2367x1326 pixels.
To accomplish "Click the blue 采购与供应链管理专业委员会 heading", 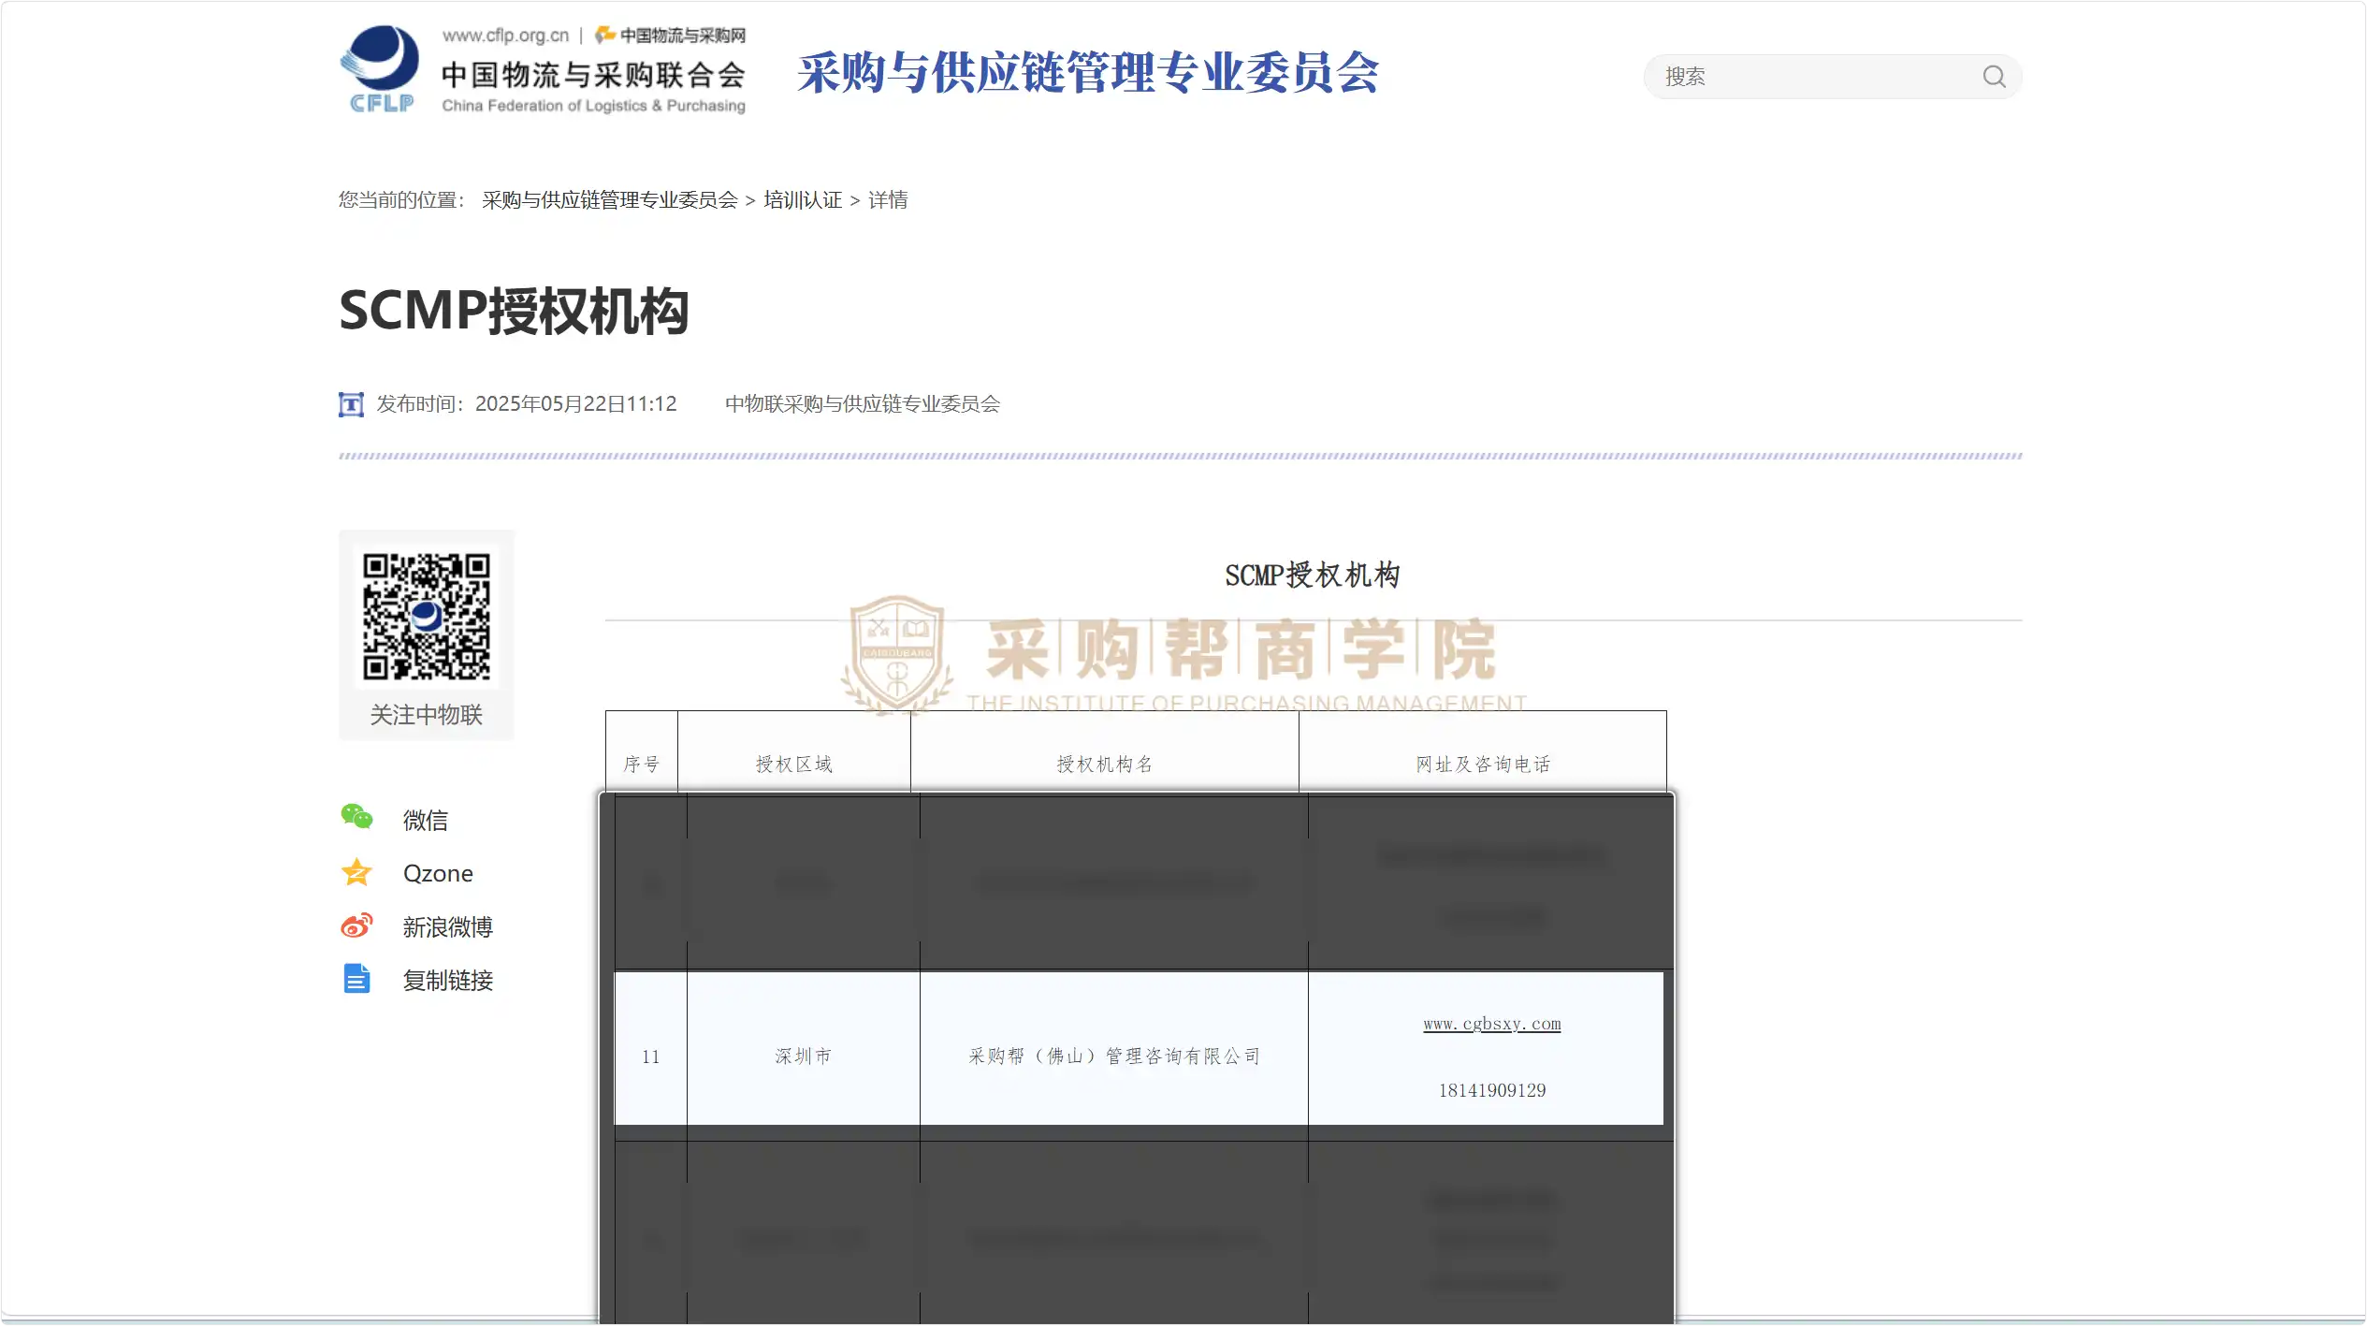I will 1088,73.
